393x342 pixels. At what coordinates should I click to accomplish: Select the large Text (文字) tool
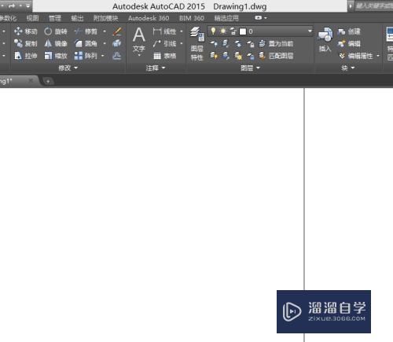139,41
